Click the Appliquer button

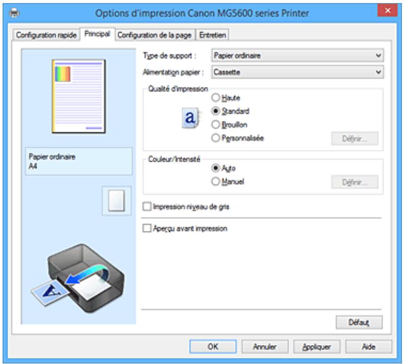(317, 347)
